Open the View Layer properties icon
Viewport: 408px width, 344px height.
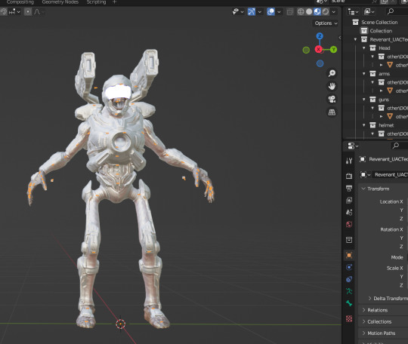[349, 200]
